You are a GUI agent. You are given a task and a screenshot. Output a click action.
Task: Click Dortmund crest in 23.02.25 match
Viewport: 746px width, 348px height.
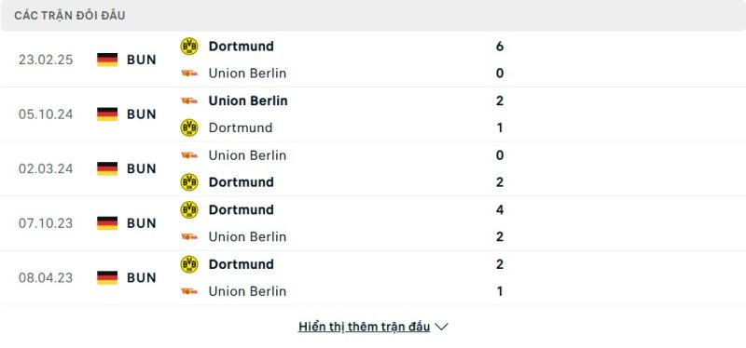[189, 46]
